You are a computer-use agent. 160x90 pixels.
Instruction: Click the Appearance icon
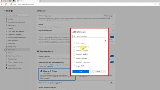(x=6, y=25)
